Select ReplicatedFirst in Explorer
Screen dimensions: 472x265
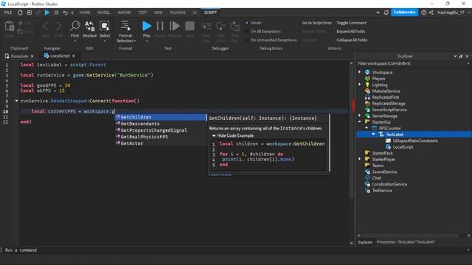(x=385, y=97)
